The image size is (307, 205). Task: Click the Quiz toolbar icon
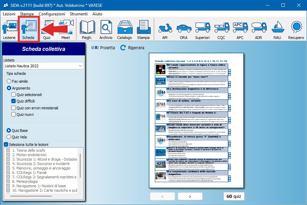pyautogui.click(x=47, y=30)
